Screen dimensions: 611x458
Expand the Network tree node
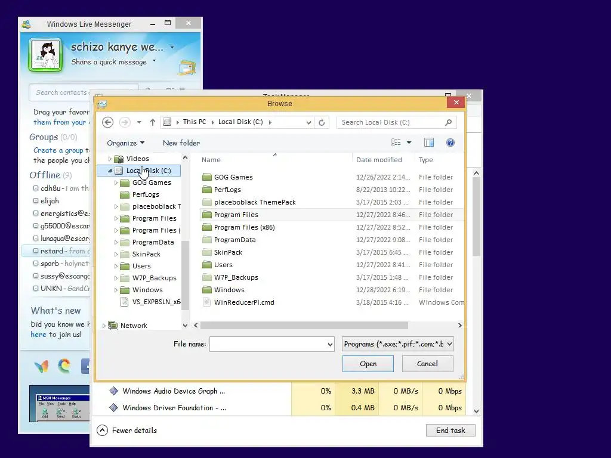(104, 326)
